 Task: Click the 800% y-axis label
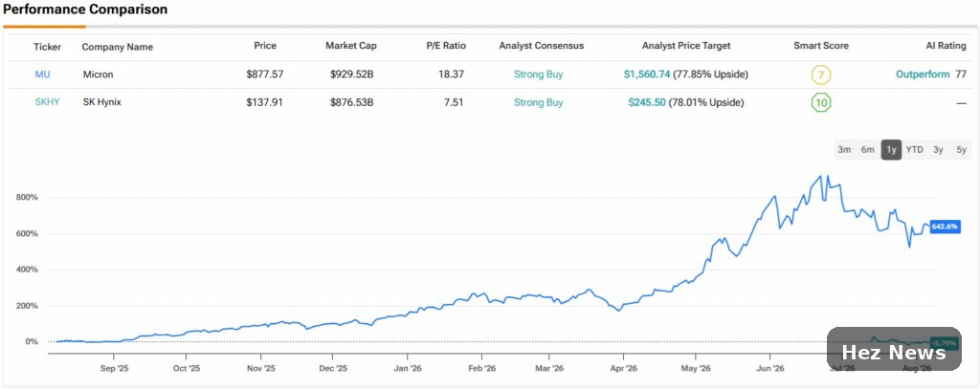point(28,197)
